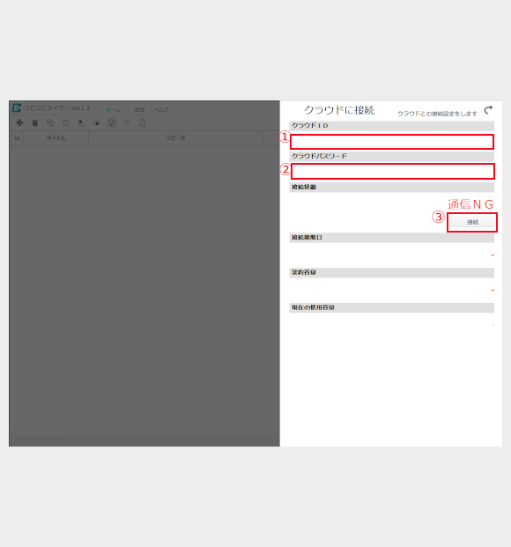Image resolution: width=511 pixels, height=547 pixels.
Task: Click the copy-documents toolbar icon
Action: tap(50, 122)
